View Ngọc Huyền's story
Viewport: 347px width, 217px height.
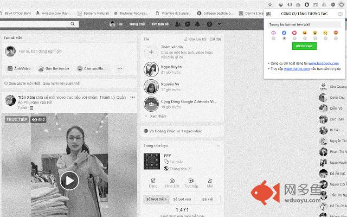(151, 69)
